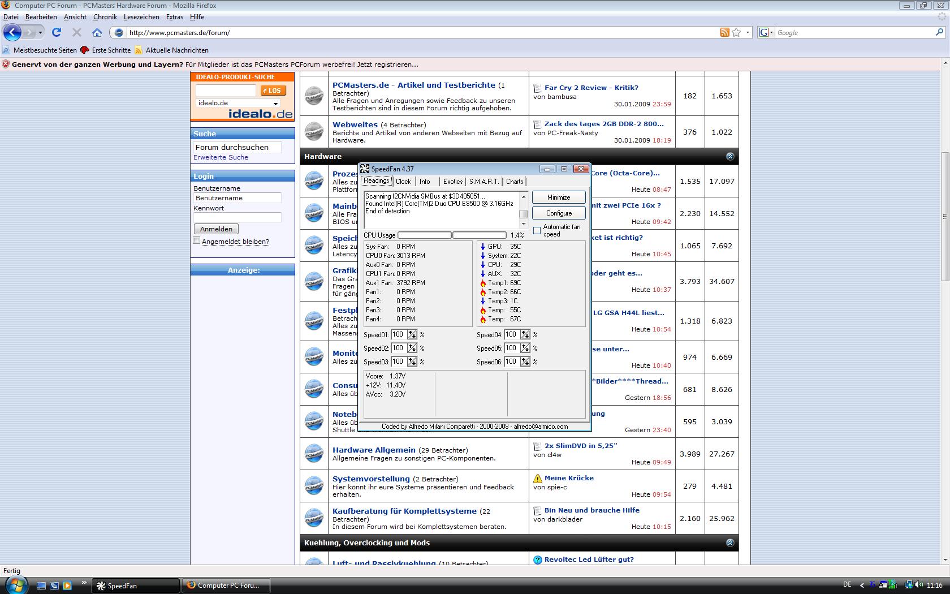Click the Forum durchsuchen search field
The image size is (950, 594).
pos(237,147)
